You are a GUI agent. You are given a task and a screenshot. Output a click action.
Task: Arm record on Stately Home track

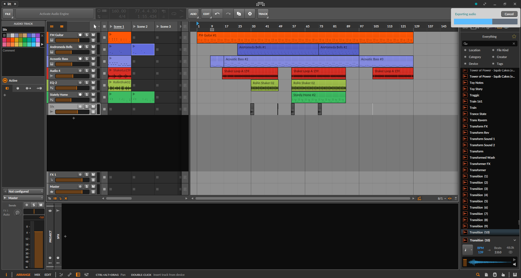point(80,95)
